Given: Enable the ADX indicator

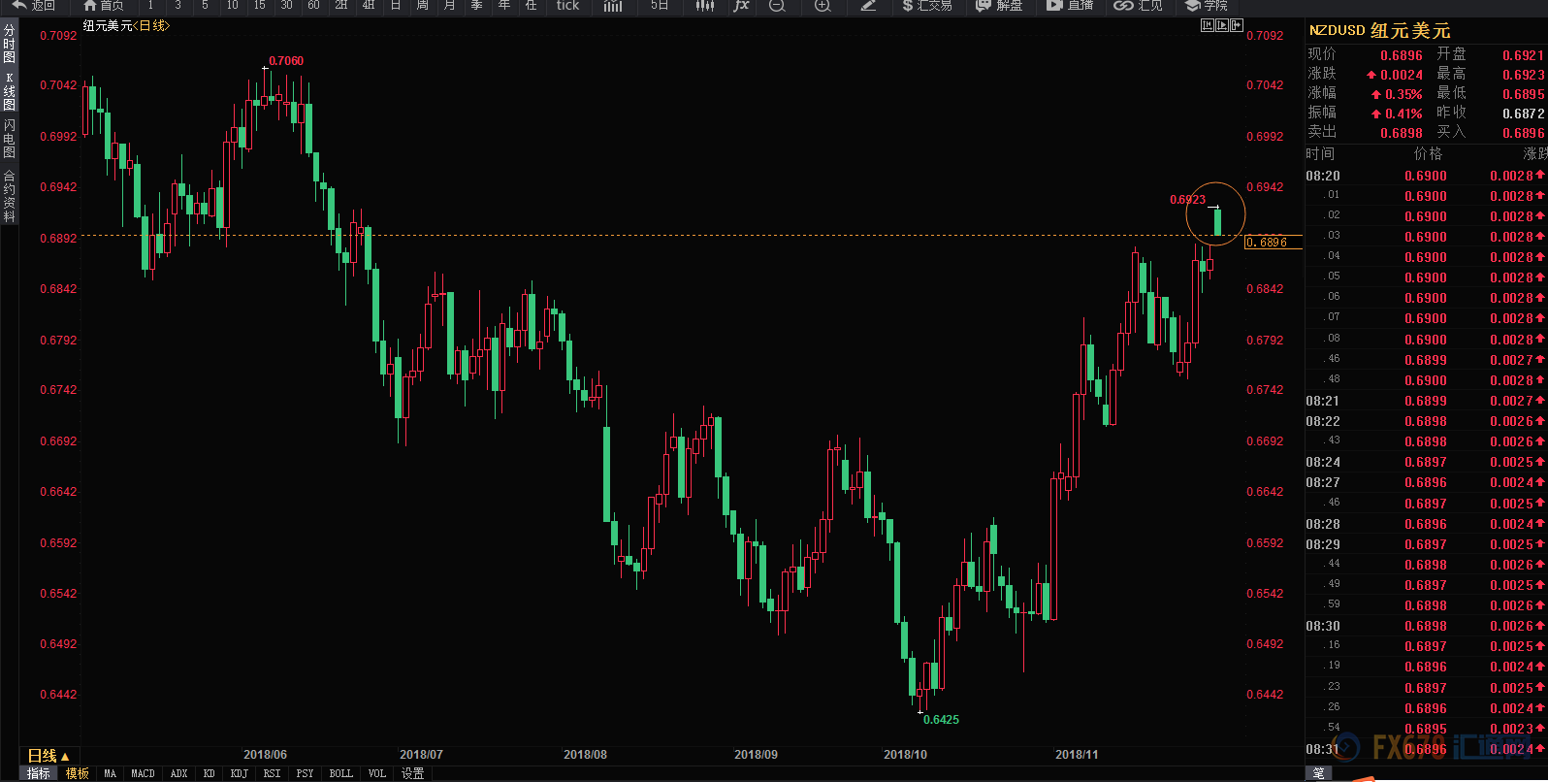Looking at the screenshot, I should (178, 773).
